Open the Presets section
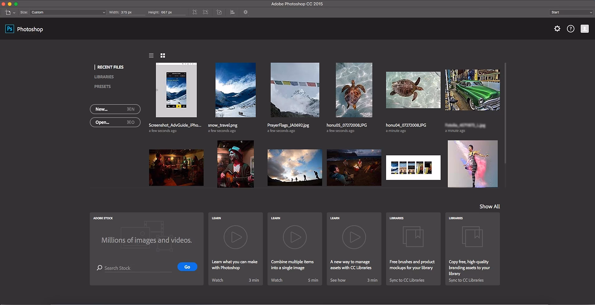This screenshot has height=305, width=595. (102, 86)
